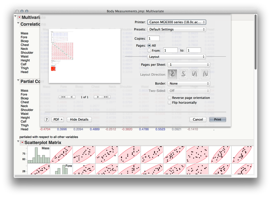Screen dimensions: 271x197
Task: Click the Head row value 0.0921
Action: pos(177,129)
